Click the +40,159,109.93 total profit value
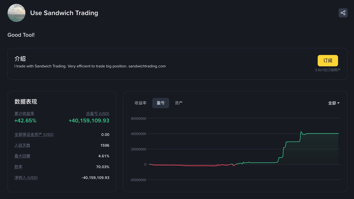354x199 pixels. [89, 121]
